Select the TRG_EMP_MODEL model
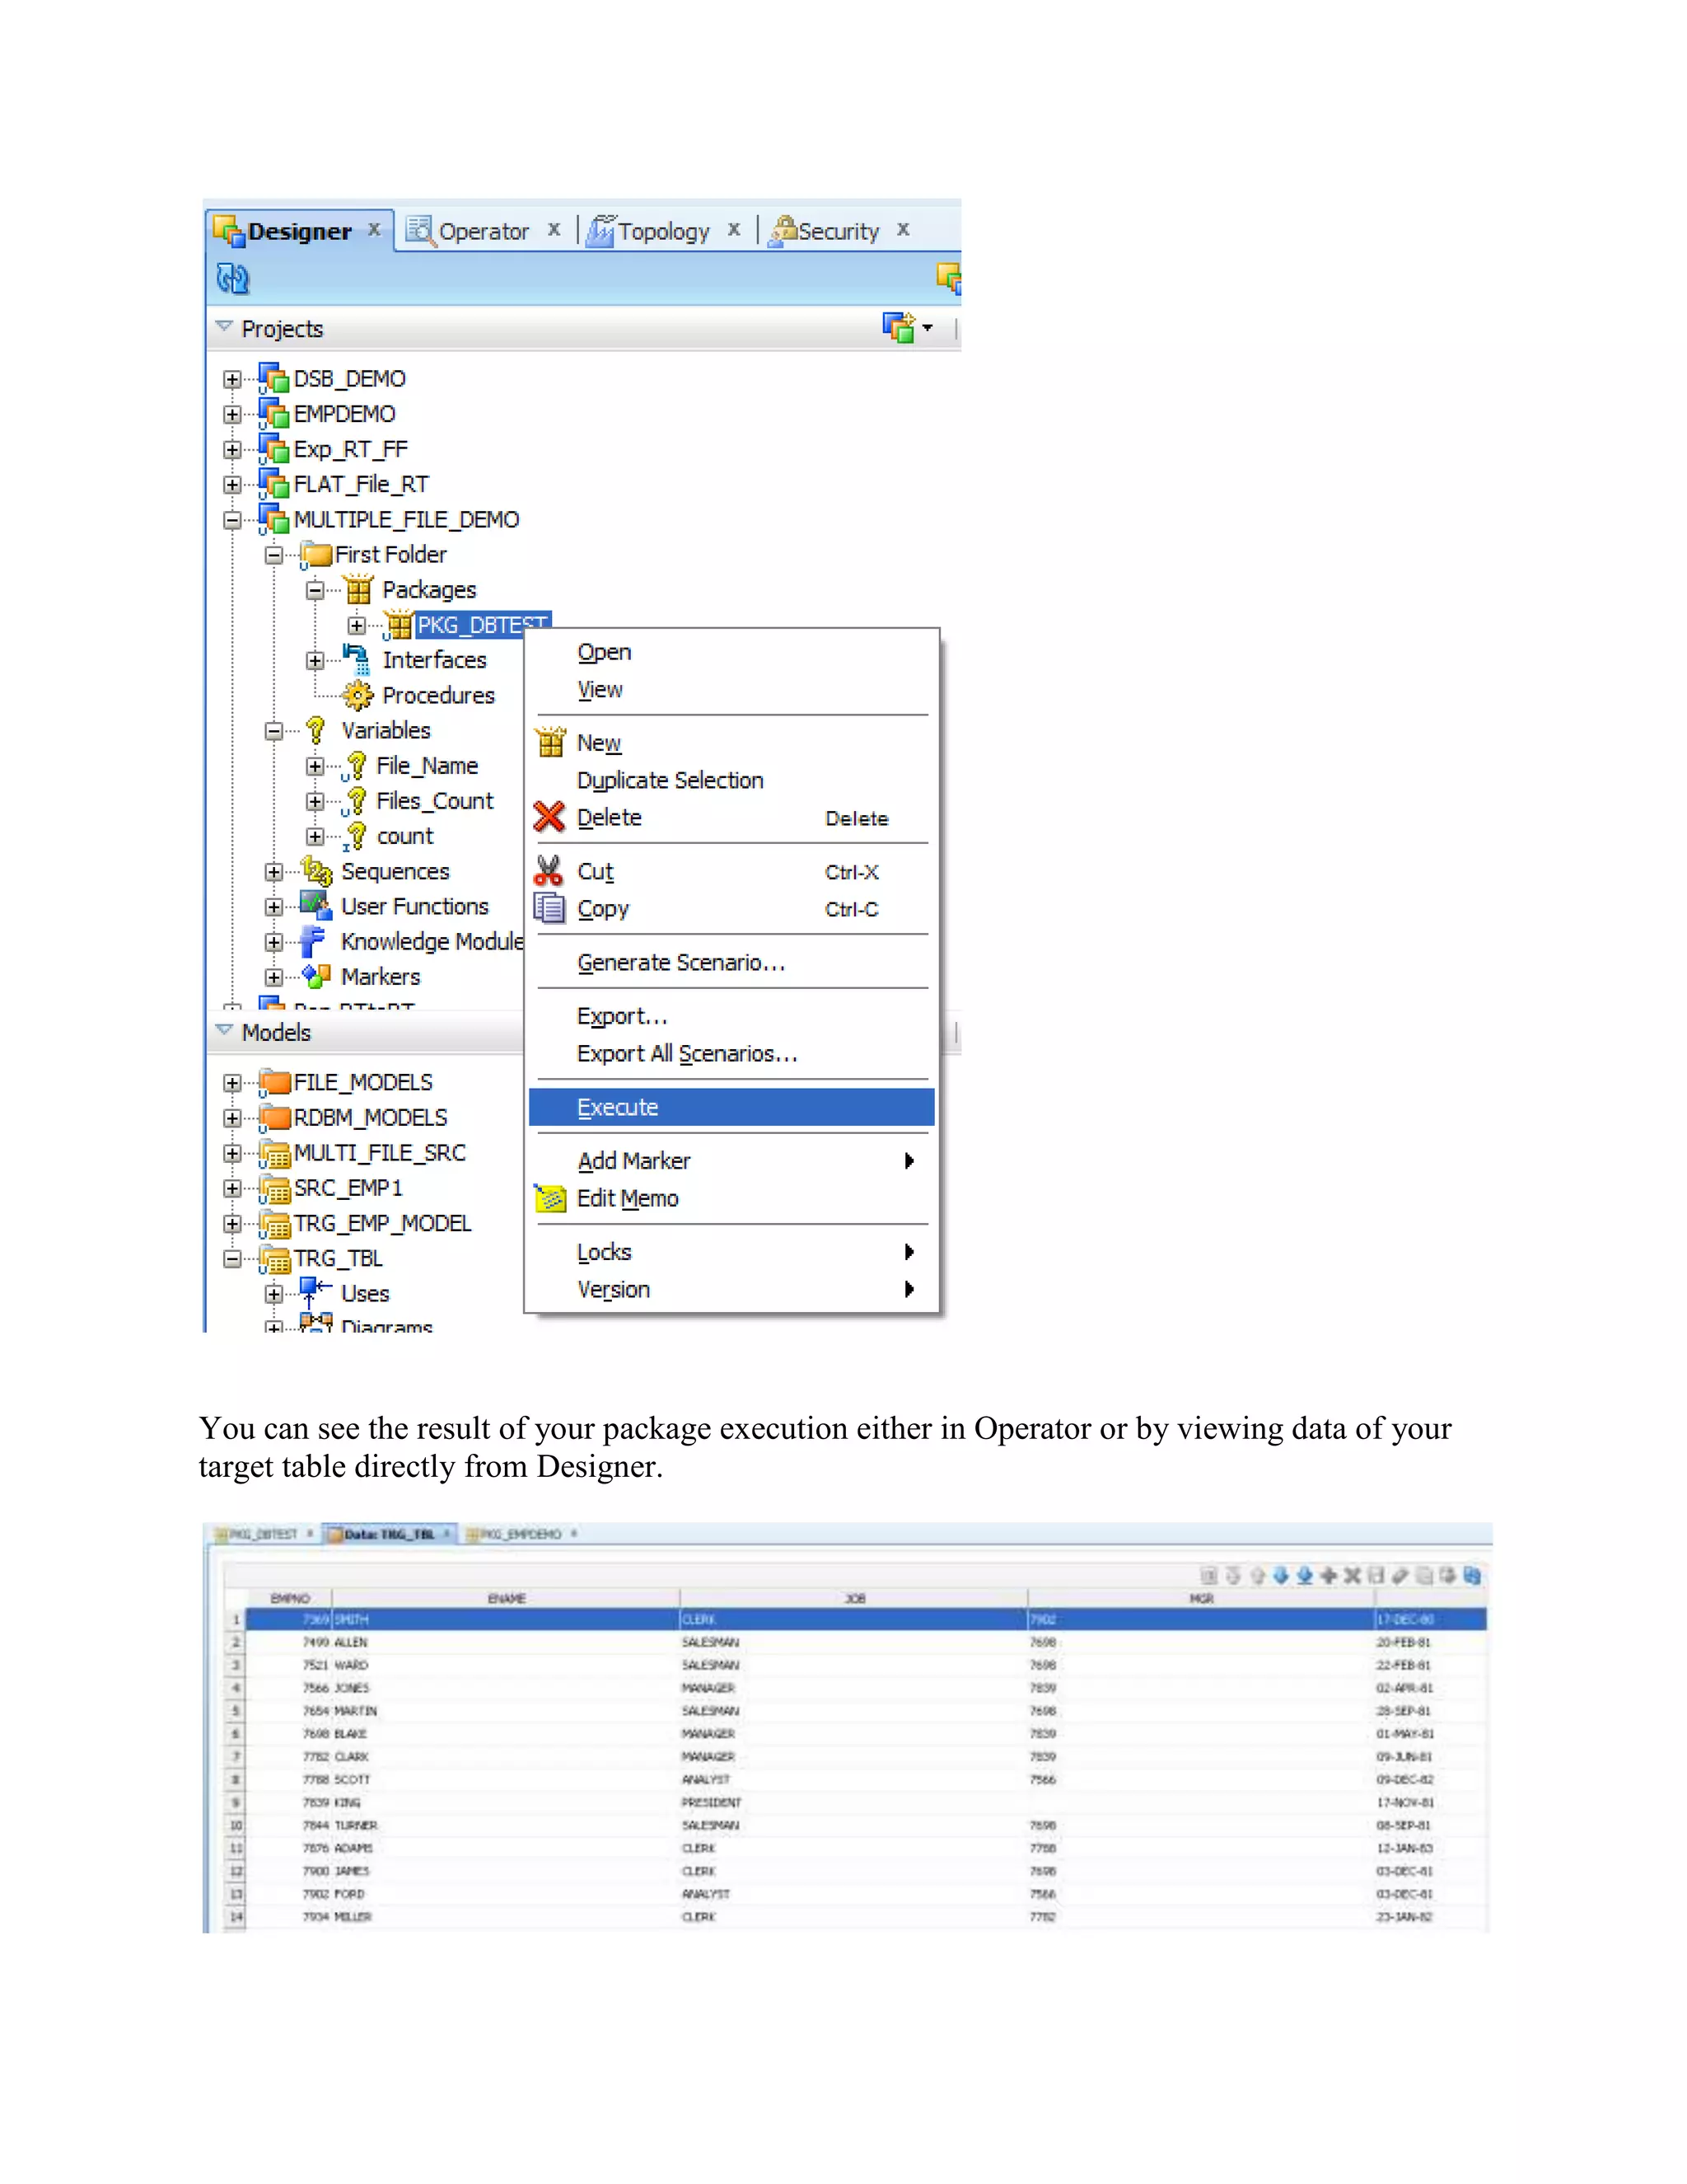The image size is (1687, 2184). [381, 1223]
